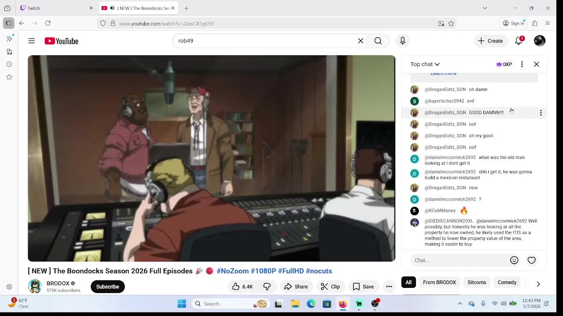This screenshot has height=316, width=563.
Task: Open the Create menu
Action: coord(490,41)
